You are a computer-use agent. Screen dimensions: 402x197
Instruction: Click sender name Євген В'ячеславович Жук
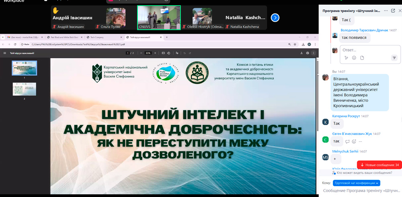click(352, 134)
